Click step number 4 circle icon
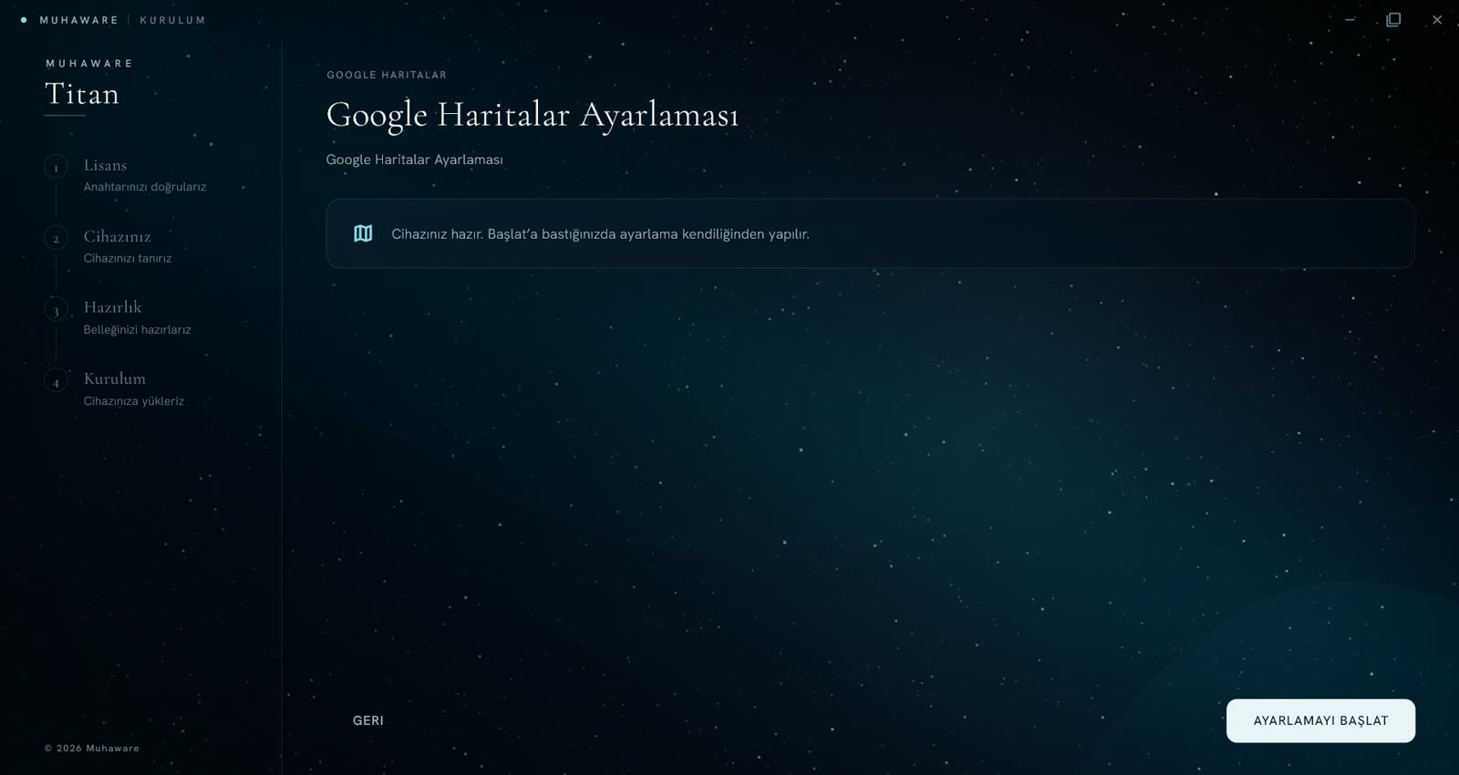The image size is (1459, 775). point(56,381)
